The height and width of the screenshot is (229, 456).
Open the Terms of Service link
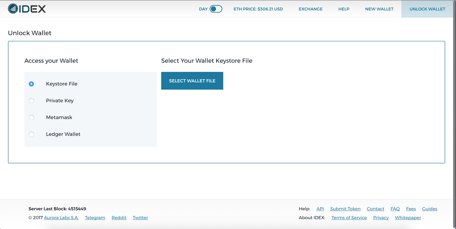tap(349, 218)
